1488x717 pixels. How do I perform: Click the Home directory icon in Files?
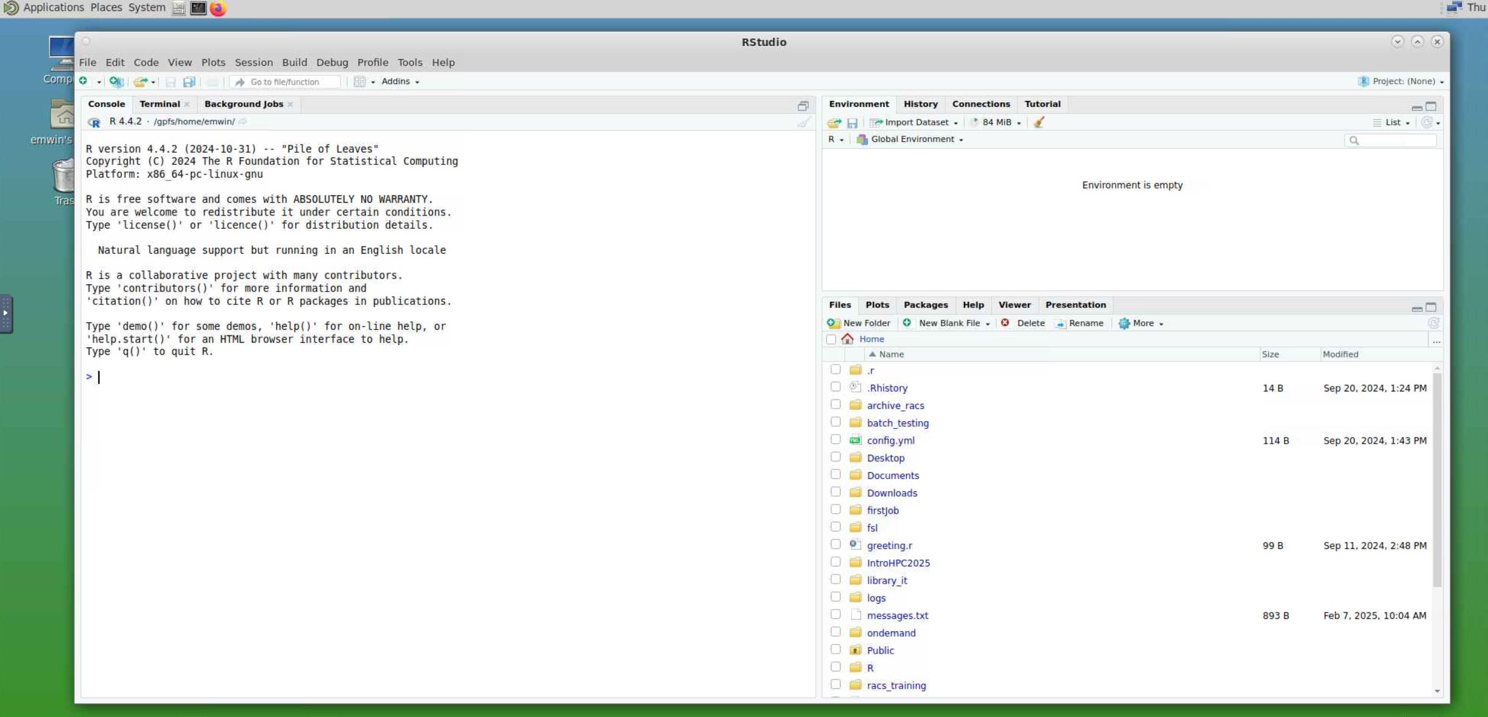(x=847, y=339)
